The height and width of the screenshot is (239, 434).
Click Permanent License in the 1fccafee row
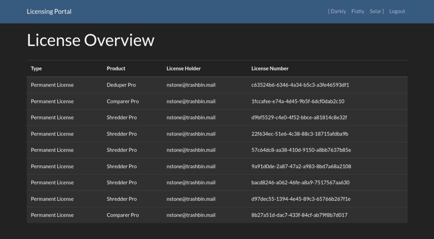52,101
